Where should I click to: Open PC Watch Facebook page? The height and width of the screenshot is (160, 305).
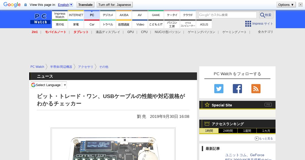coord(237,89)
